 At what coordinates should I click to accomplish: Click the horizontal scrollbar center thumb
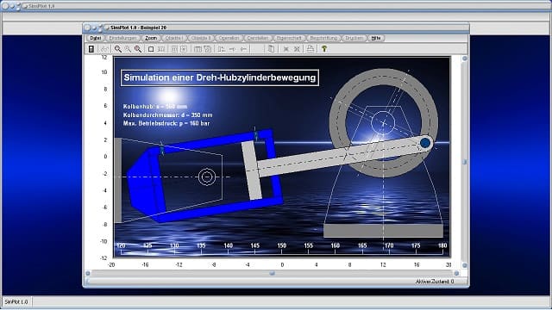272,273
